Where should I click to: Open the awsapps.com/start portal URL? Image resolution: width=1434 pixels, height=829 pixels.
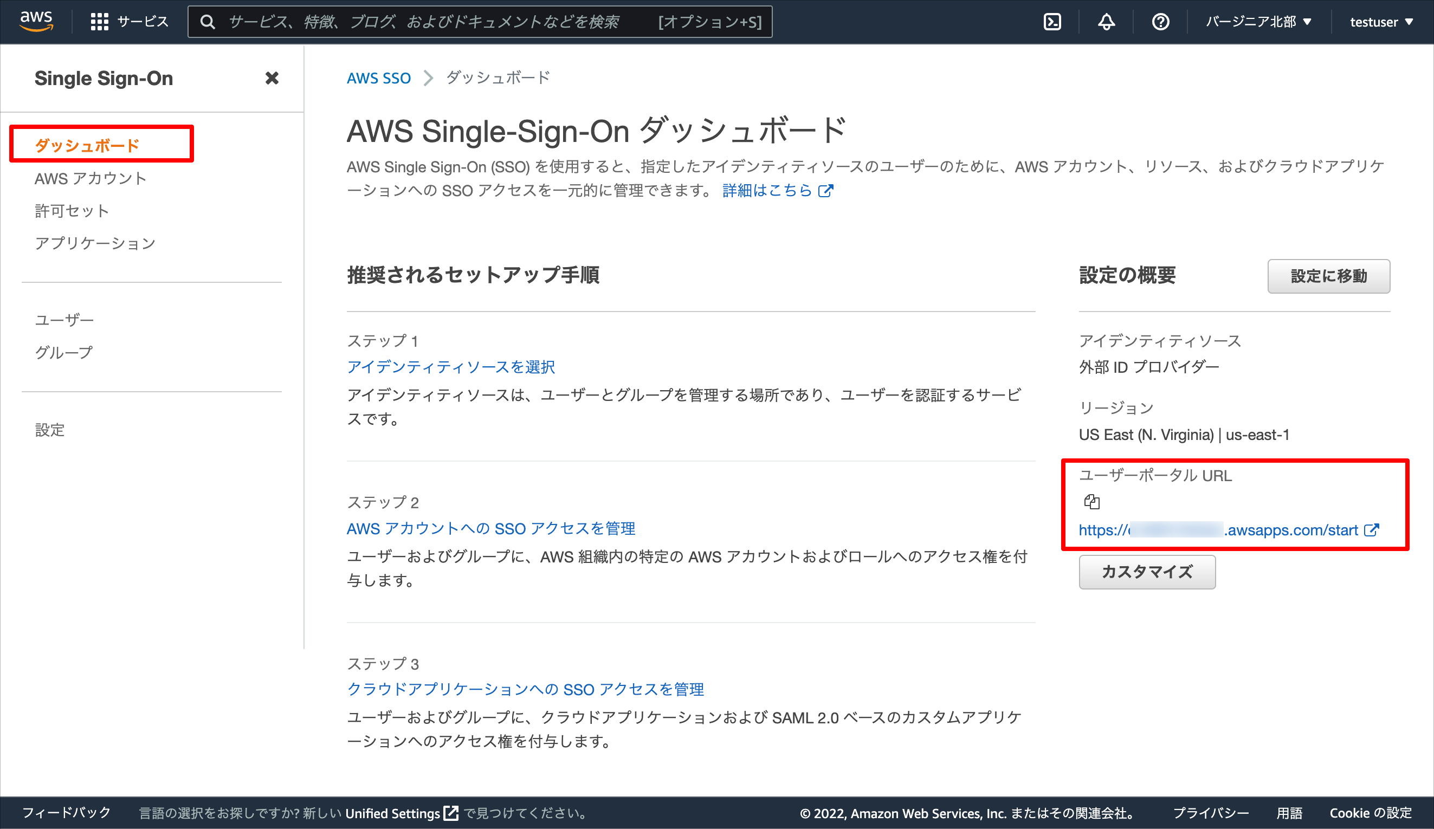click(x=1218, y=530)
